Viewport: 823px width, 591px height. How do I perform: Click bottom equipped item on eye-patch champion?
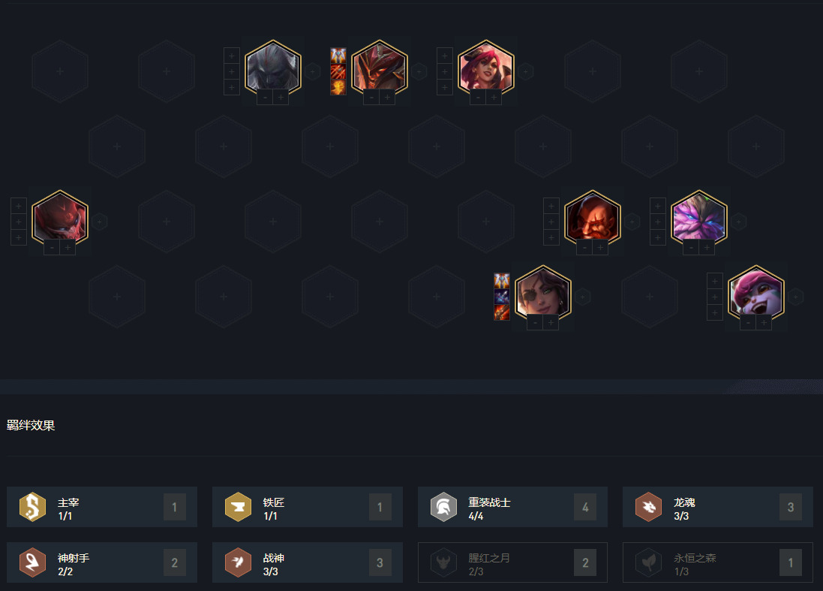pyautogui.click(x=502, y=312)
